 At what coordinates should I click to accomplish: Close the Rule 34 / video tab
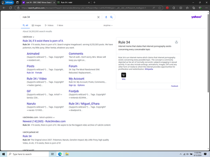tap(89, 3)
